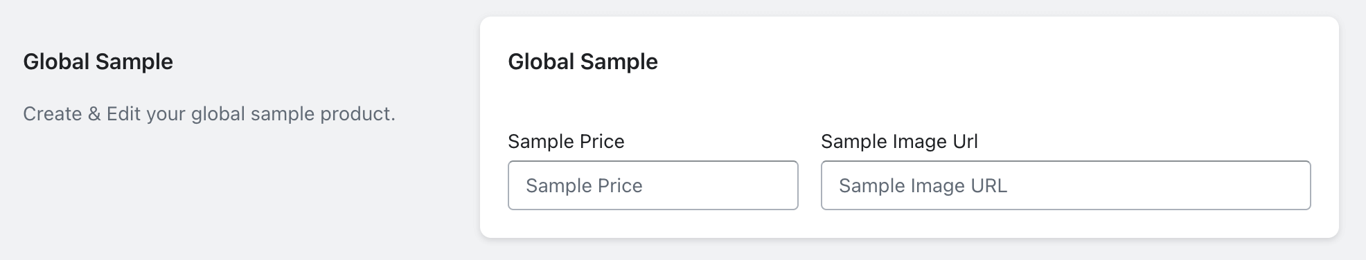Click the word "Price" in the Sample Price label
Viewport: 1366px width, 260px height.
tap(602, 142)
